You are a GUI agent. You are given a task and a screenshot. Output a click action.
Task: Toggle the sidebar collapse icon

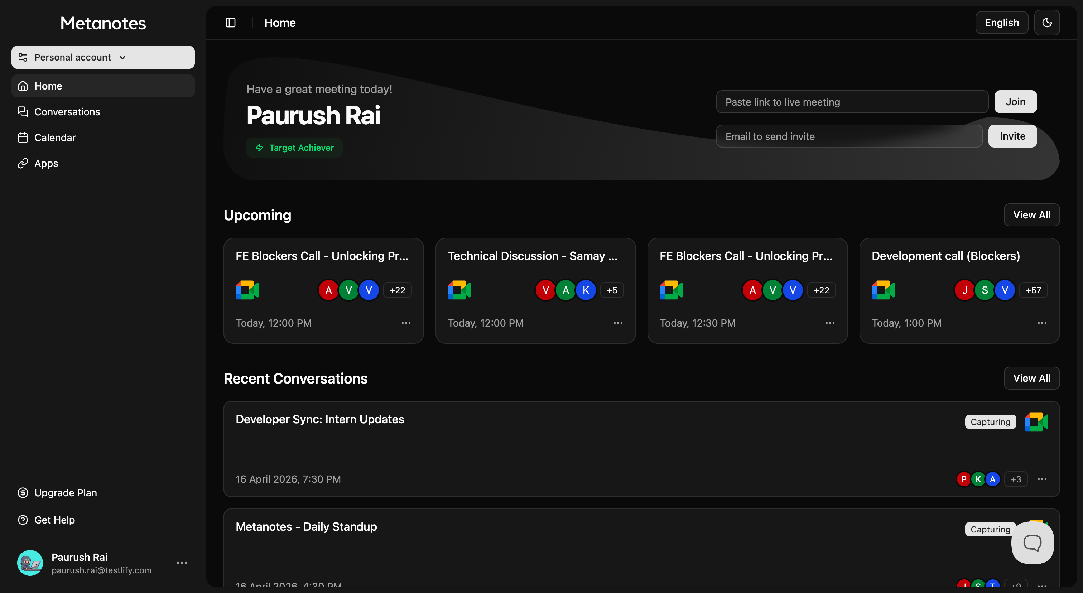click(230, 23)
